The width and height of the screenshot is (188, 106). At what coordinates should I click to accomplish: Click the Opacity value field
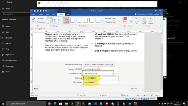click(x=116, y=22)
